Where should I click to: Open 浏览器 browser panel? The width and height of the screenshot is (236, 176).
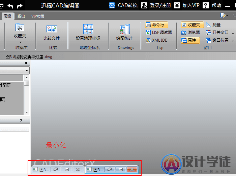coord(190,33)
